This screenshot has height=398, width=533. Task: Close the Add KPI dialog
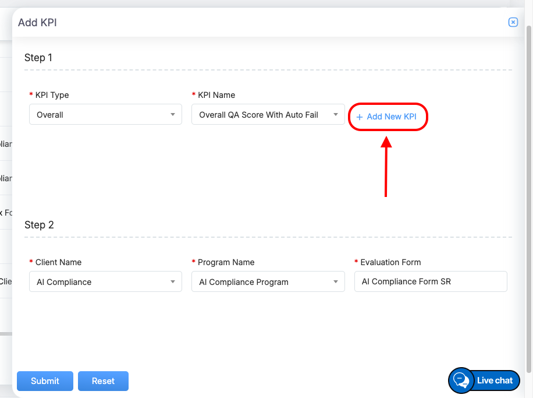pos(513,22)
